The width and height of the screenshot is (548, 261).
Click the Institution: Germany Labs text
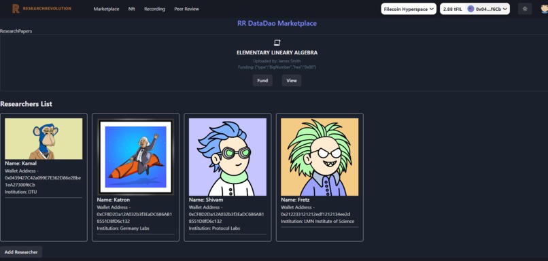(x=123, y=228)
